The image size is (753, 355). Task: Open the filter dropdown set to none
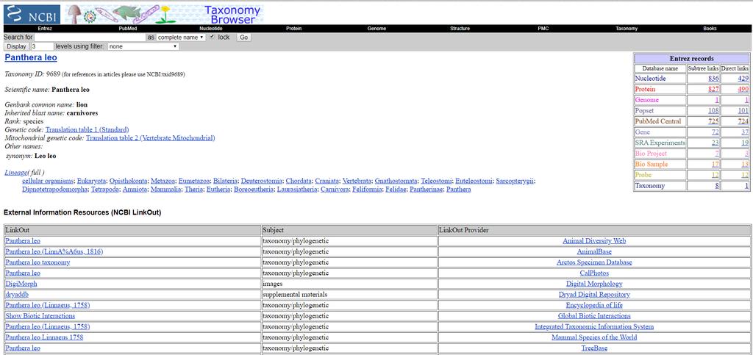point(143,46)
